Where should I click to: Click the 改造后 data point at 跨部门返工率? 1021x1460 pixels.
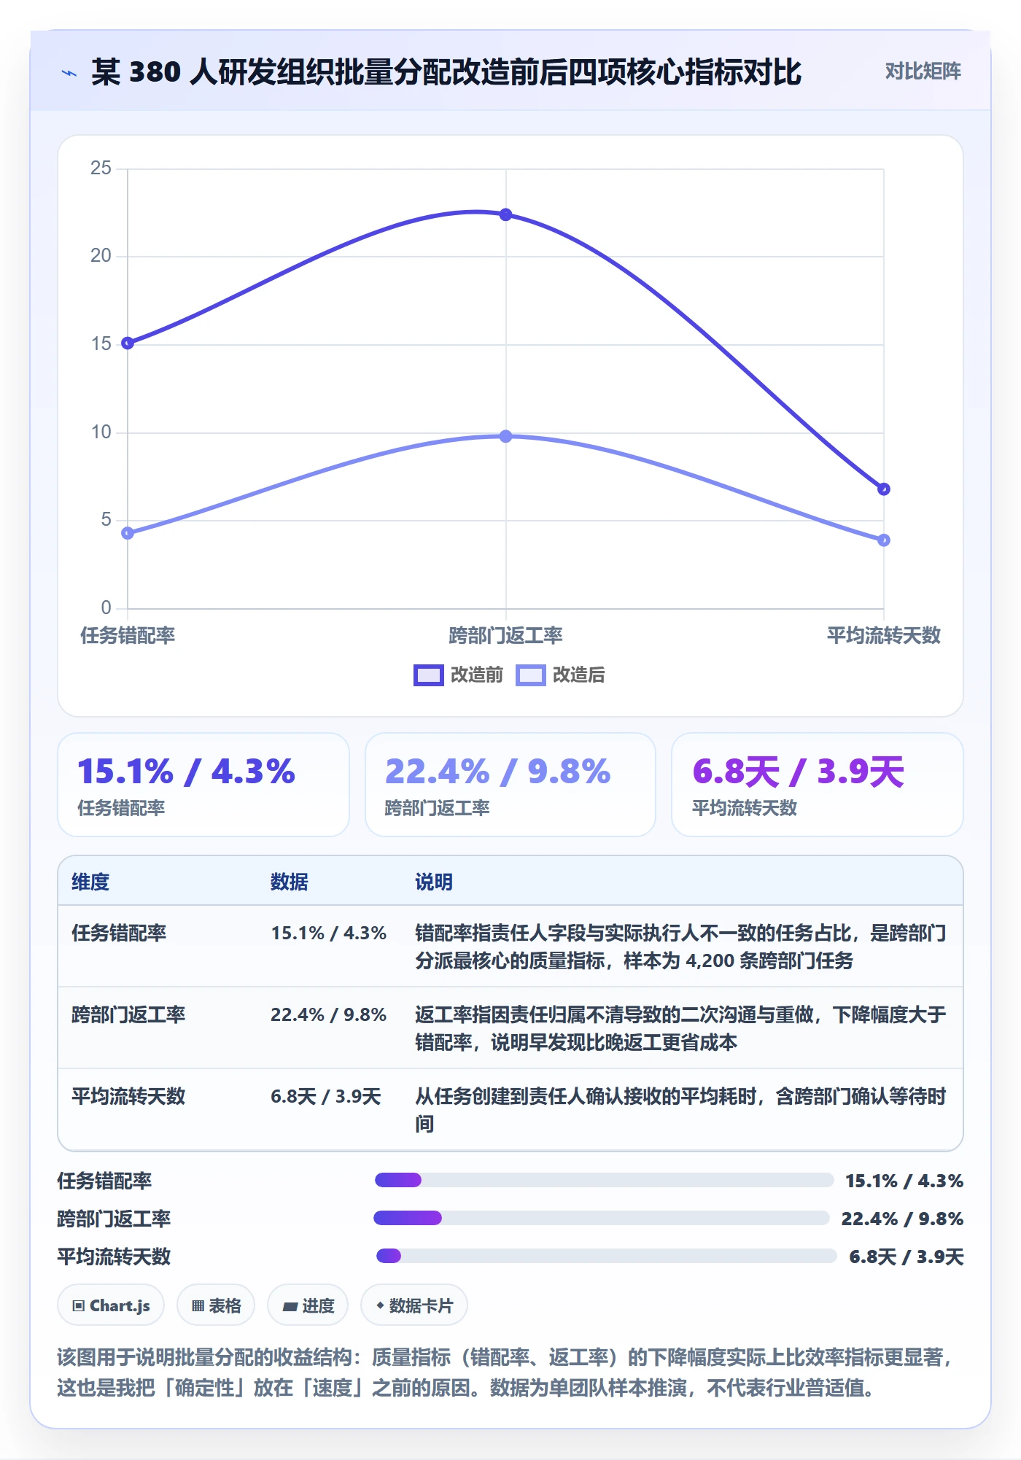[x=505, y=436]
